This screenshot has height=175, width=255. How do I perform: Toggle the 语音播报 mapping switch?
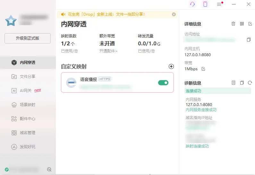tap(163, 83)
